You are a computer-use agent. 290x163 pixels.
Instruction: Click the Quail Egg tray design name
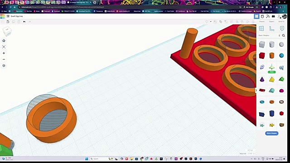17,16
